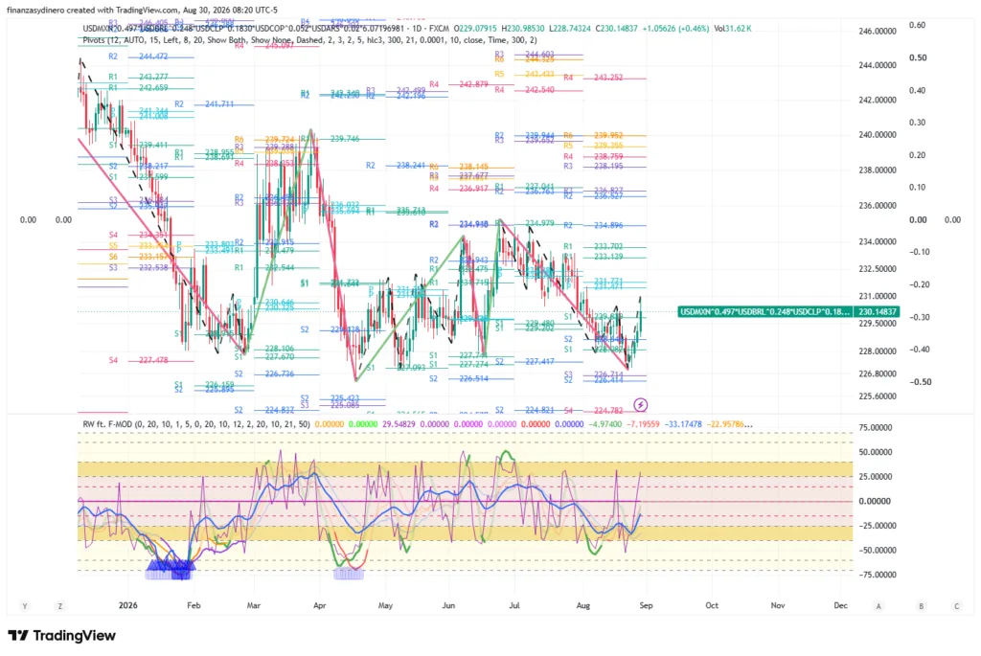
Task: Click the close value C230.14837 in legend
Action: coord(617,28)
